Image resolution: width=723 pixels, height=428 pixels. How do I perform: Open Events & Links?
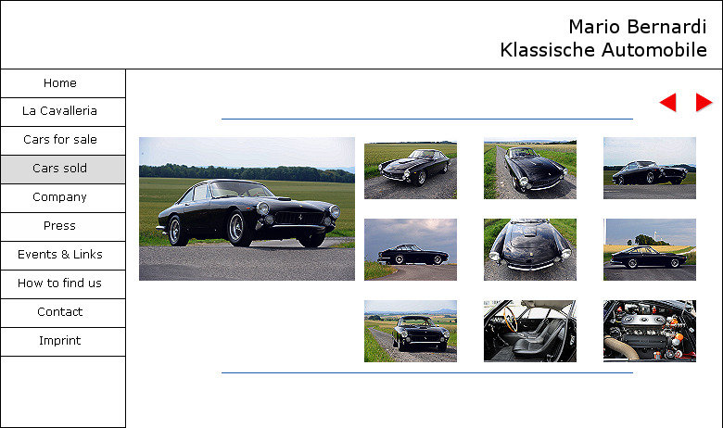coord(63,256)
